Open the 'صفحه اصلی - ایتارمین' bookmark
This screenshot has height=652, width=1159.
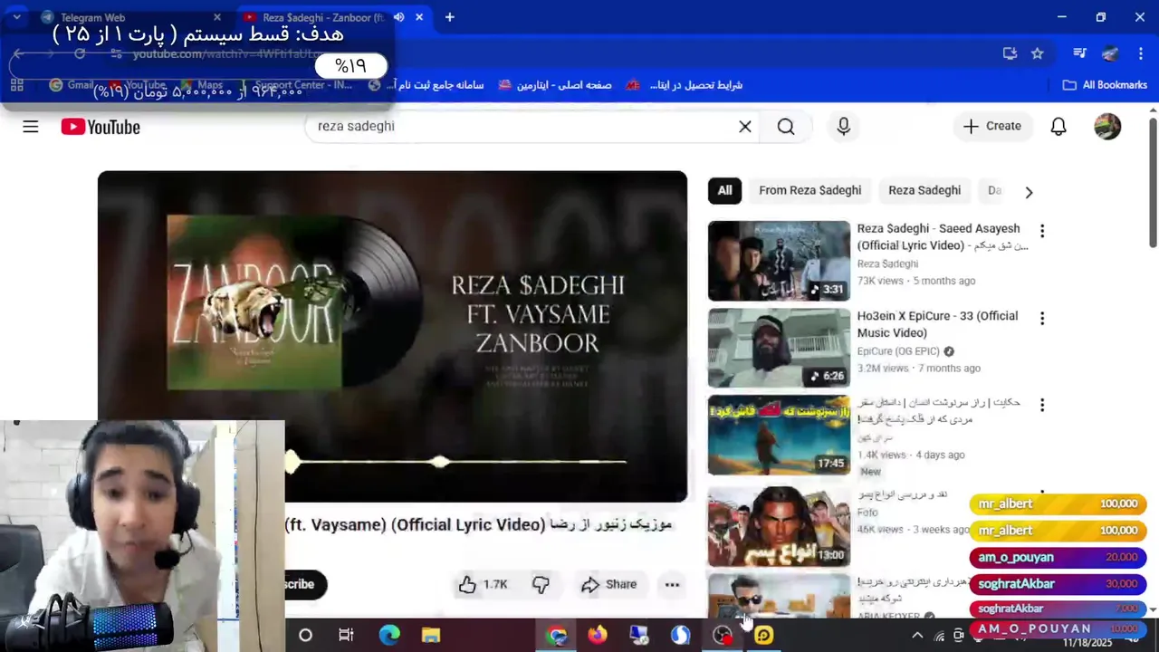coord(555,85)
